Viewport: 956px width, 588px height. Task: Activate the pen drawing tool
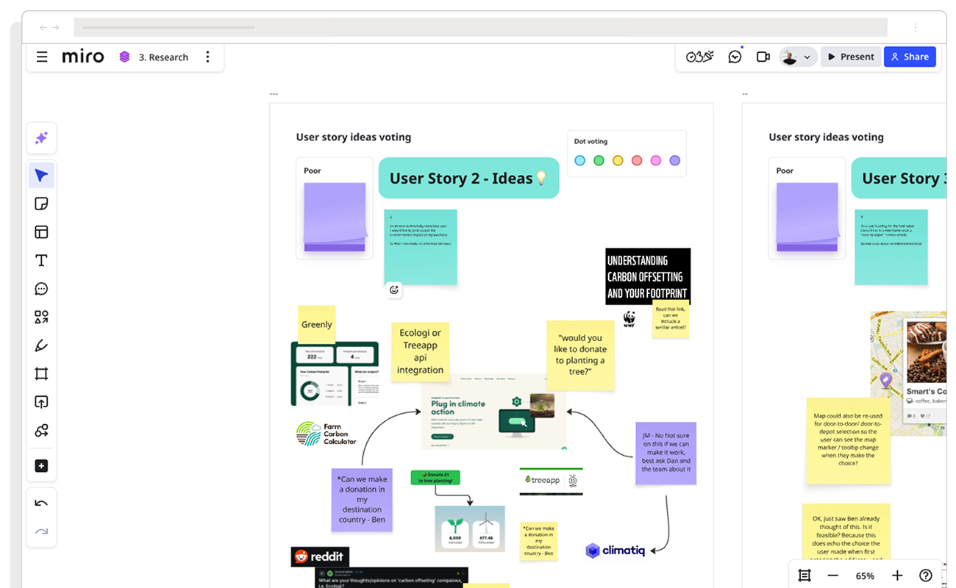42,345
